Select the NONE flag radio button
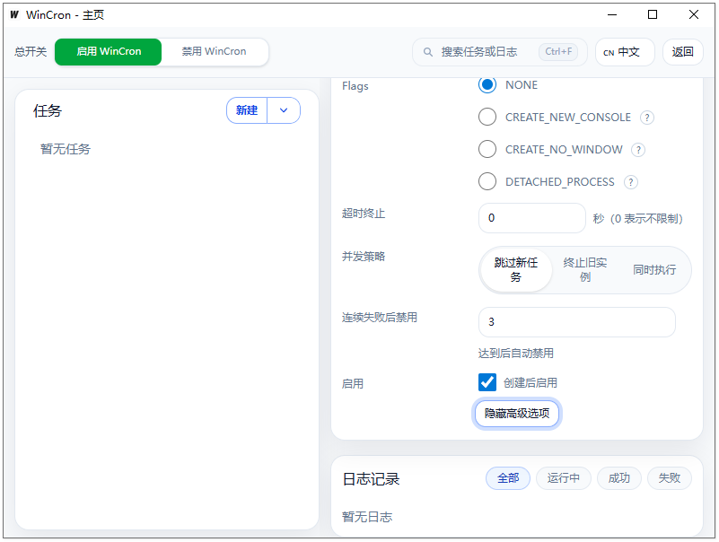 [x=487, y=84]
